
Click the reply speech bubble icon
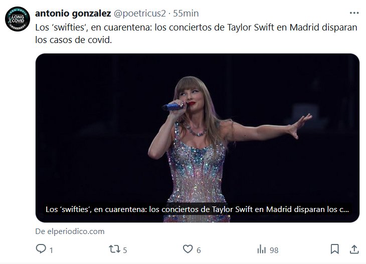click(x=41, y=249)
